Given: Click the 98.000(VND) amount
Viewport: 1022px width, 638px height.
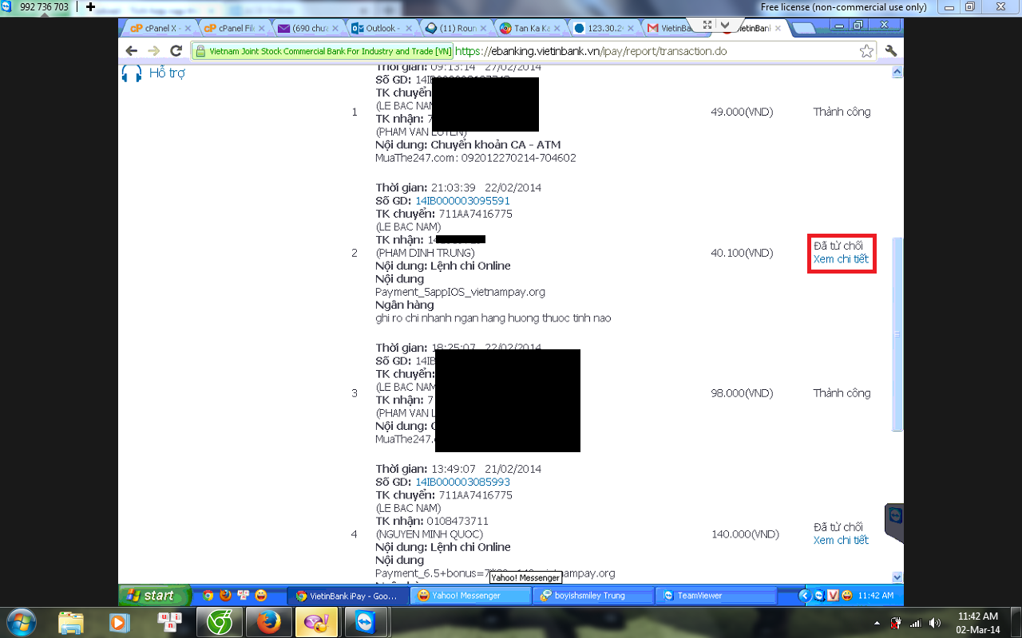Looking at the screenshot, I should [x=742, y=393].
